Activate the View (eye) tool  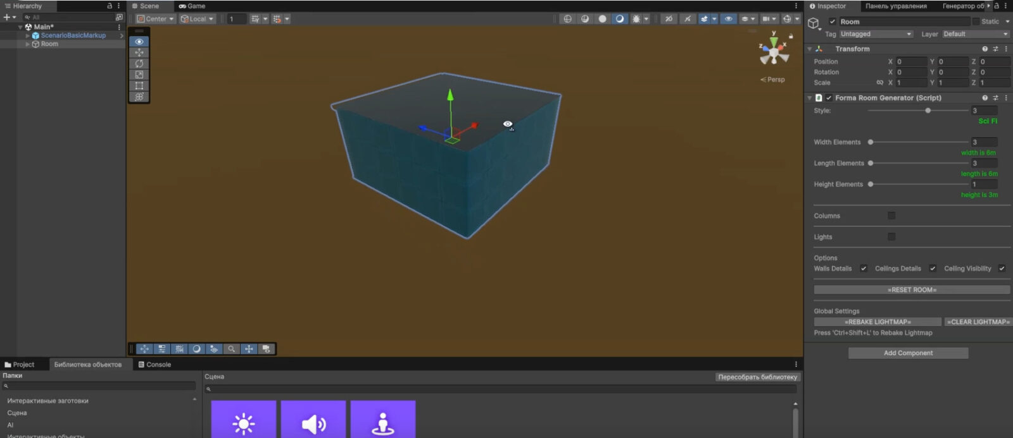pos(139,42)
